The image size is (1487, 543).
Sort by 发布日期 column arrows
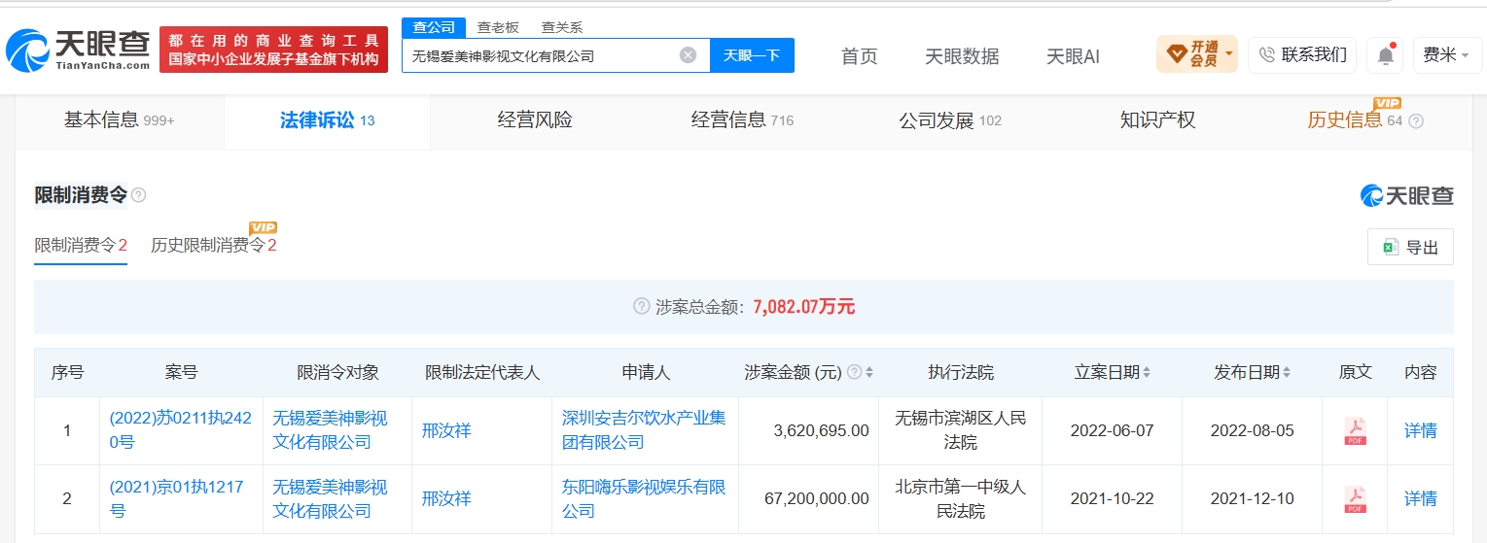(x=1287, y=372)
